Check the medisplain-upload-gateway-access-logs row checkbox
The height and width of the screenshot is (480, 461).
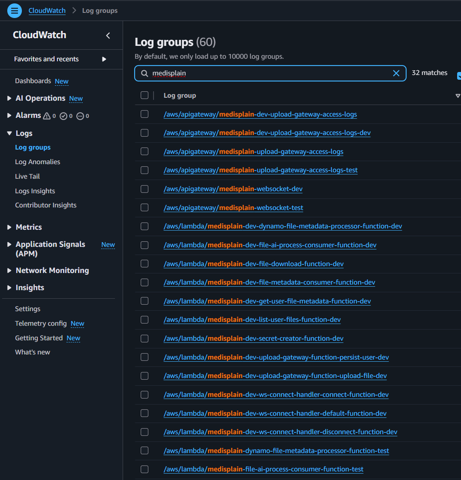click(x=145, y=152)
